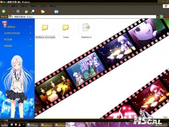Expand the 文件和文件夹任务 sidebar section
169x127 pixels.
coord(30,33)
